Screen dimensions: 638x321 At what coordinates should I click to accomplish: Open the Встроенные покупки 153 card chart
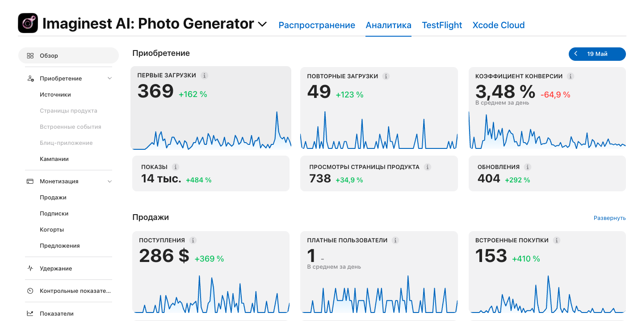point(547,293)
